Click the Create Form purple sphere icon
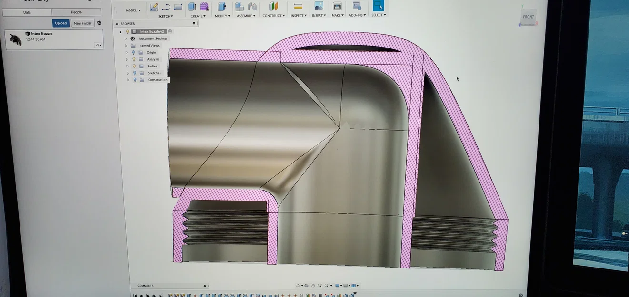 pos(204,7)
